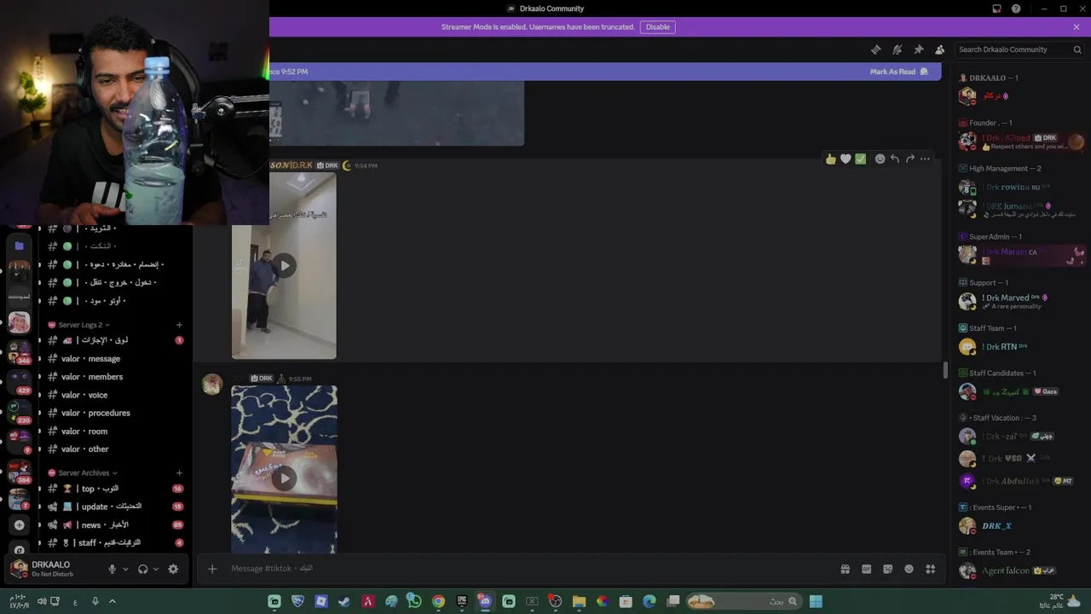The height and width of the screenshot is (614, 1091).
Task: Open add reaction emoji picker on message
Action: 880,159
